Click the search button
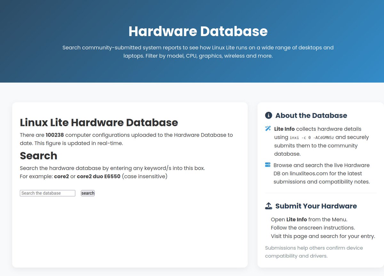384x276 pixels. coord(88,193)
